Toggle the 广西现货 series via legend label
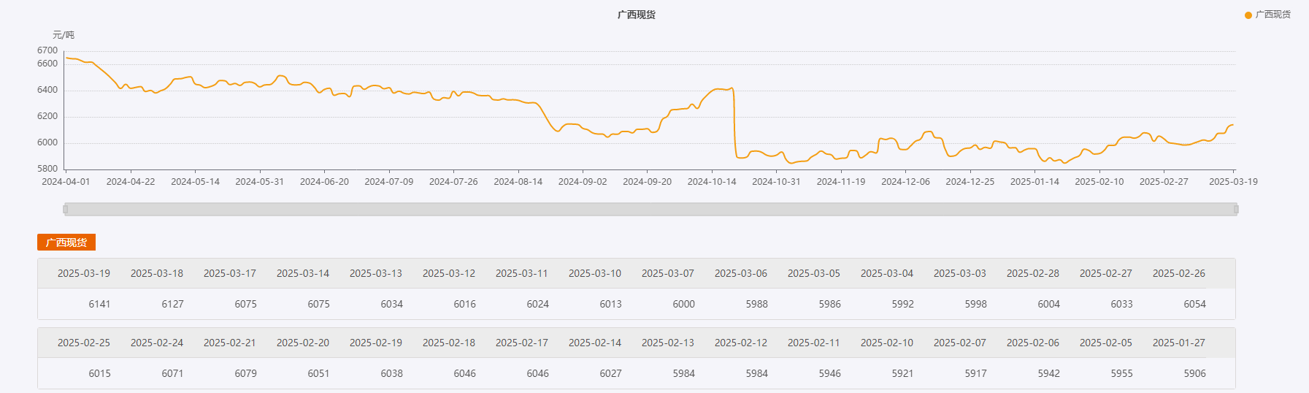The height and width of the screenshot is (393, 1309). pos(1272,15)
